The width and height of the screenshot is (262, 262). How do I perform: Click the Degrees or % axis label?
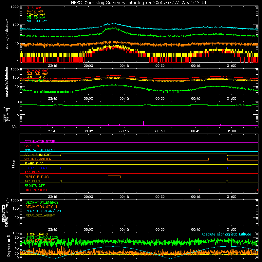(x=9, y=245)
